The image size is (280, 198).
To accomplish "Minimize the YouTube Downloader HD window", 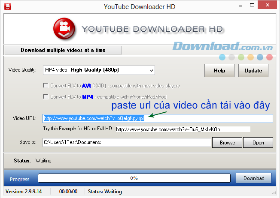I will click(x=240, y=5).
